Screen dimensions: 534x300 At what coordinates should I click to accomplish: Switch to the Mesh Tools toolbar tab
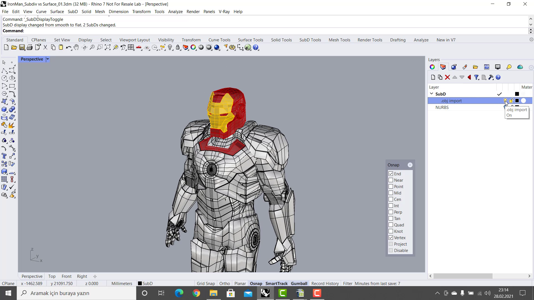(x=339, y=40)
